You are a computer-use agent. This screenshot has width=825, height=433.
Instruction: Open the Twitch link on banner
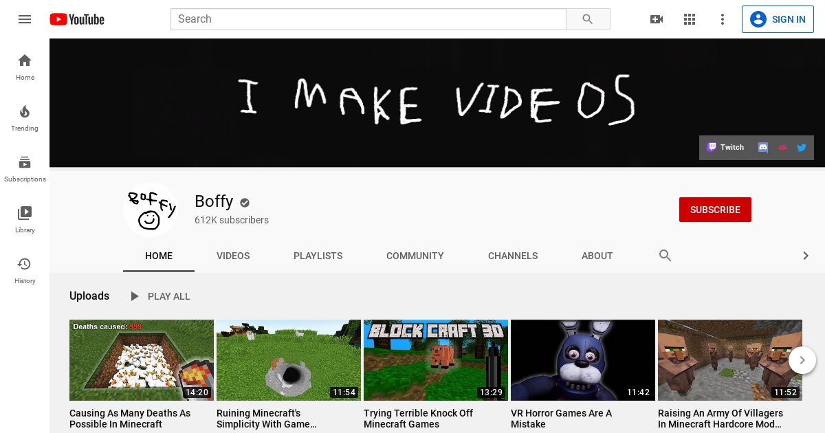[x=726, y=147]
